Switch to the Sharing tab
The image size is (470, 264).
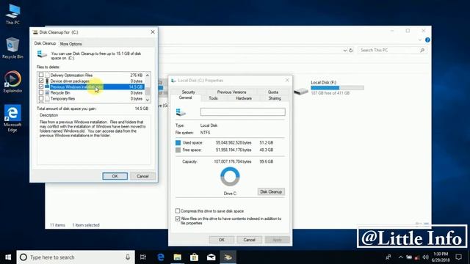point(275,98)
